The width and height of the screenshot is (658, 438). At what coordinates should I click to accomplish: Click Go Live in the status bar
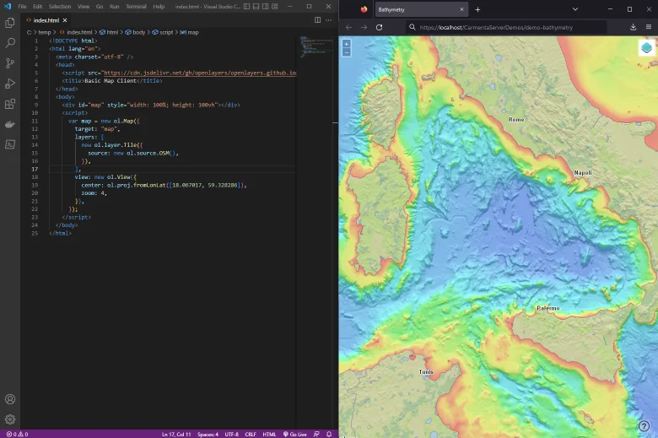coord(295,434)
